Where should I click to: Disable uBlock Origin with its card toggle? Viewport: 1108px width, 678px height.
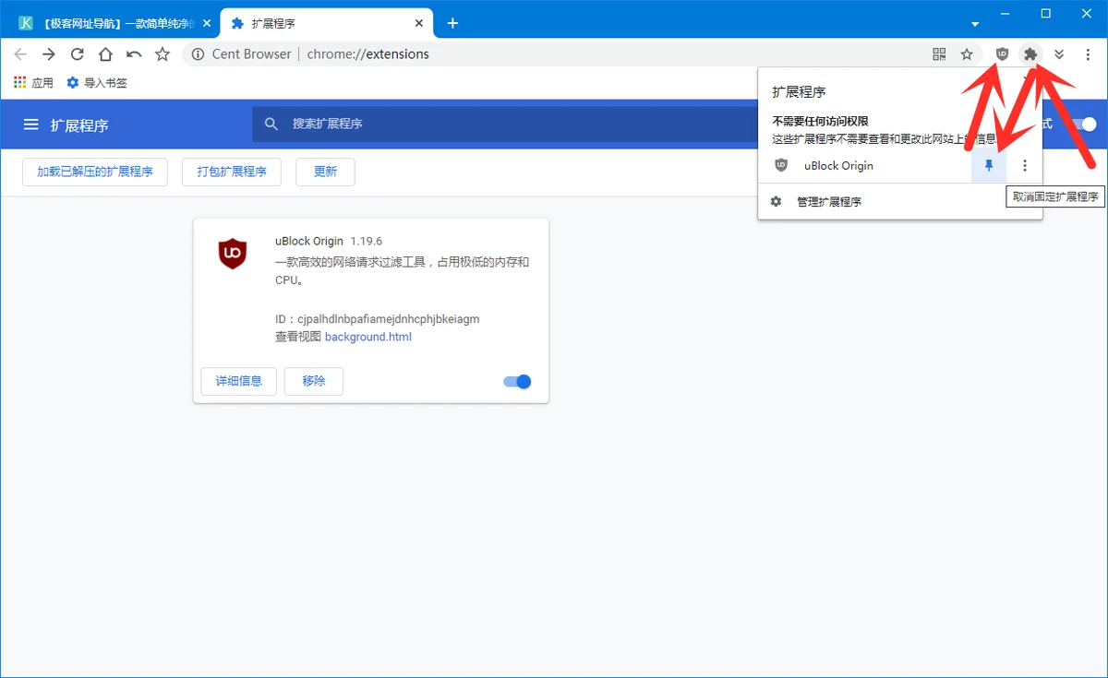click(x=517, y=382)
